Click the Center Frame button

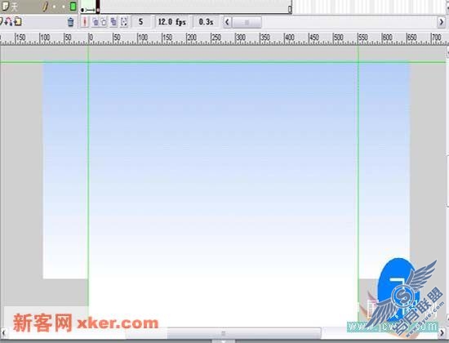click(x=84, y=22)
